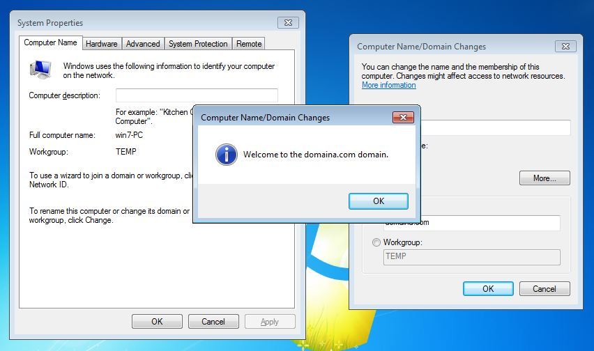Click the 'Welcome to the domaina.com domain.' message
This screenshot has width=594, height=351.
(x=316, y=155)
